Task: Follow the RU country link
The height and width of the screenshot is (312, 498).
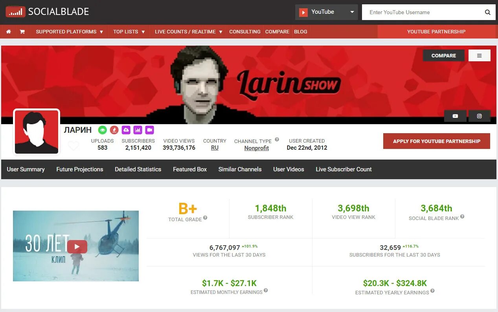Action: (x=215, y=148)
